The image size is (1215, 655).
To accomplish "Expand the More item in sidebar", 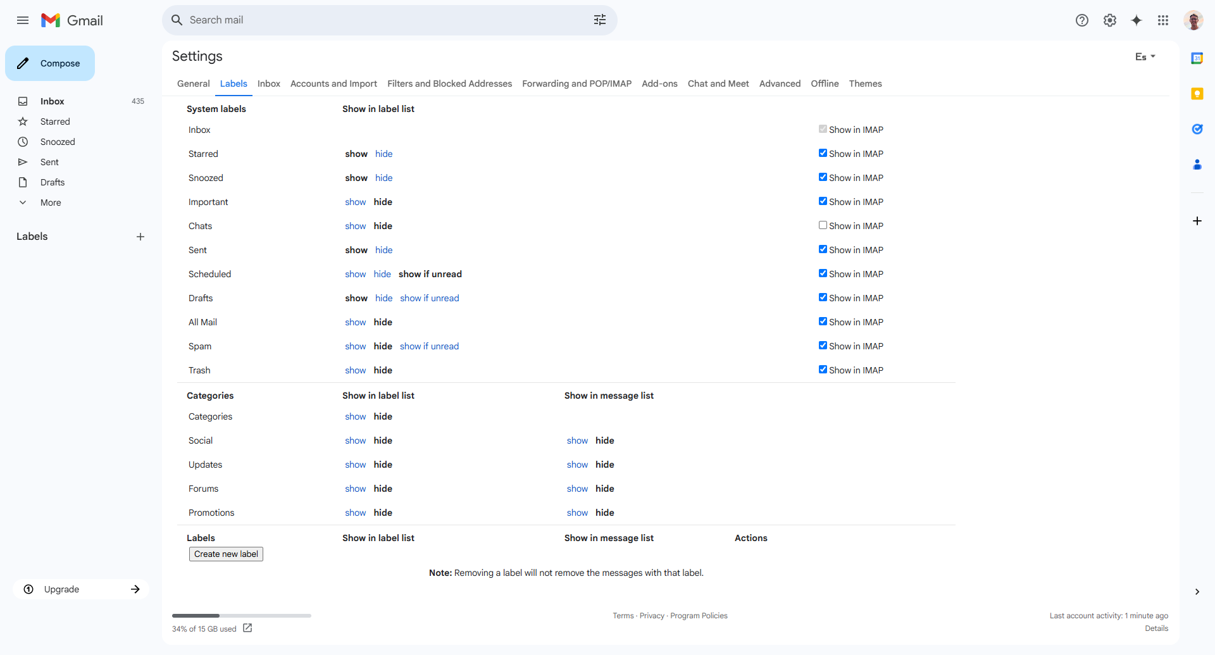I will (51, 203).
